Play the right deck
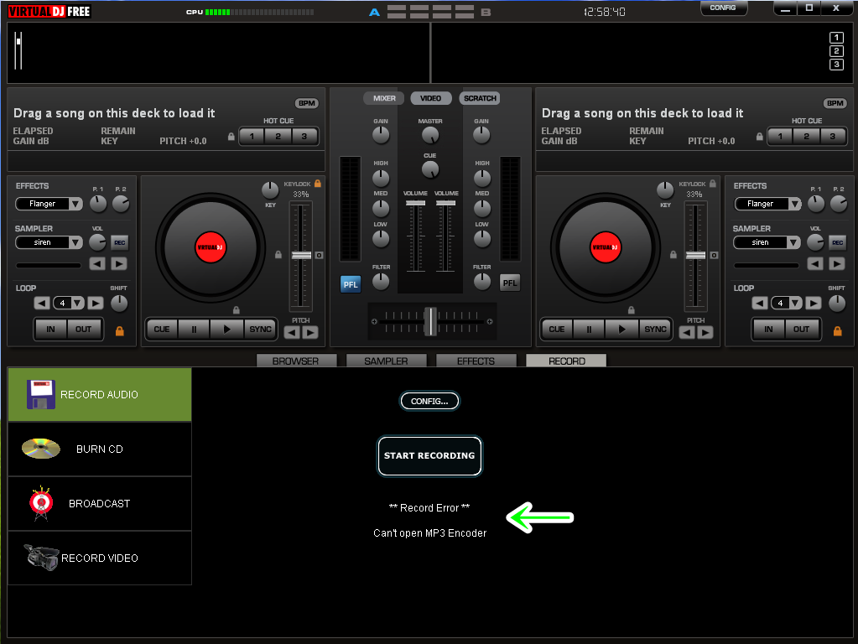The height and width of the screenshot is (644, 858). pyautogui.click(x=621, y=330)
